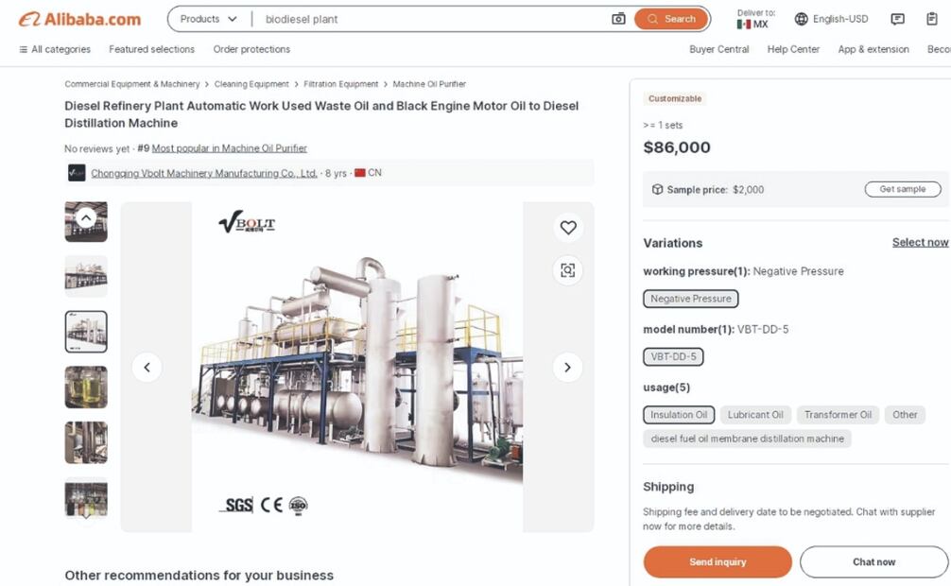Viewport: 951px width, 586px height.
Task: Select the yellow oil sample thumbnail
Action: 86,387
